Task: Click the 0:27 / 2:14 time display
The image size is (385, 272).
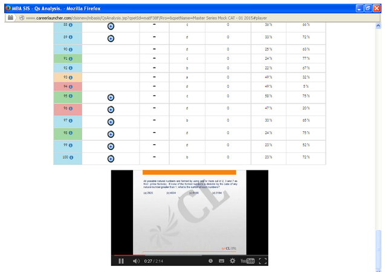Action: [x=154, y=261]
